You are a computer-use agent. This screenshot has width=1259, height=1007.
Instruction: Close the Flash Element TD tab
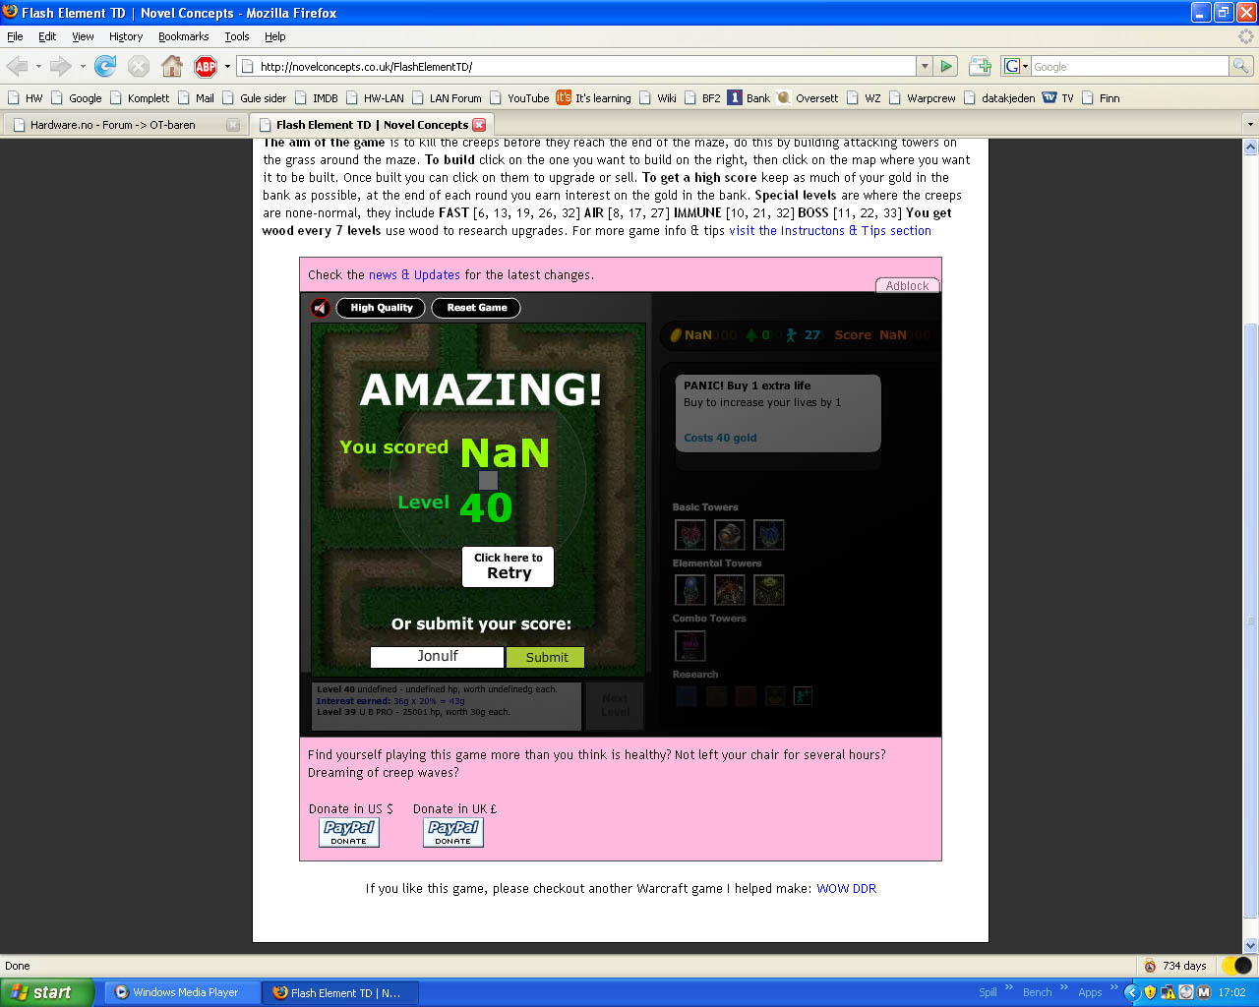(479, 125)
